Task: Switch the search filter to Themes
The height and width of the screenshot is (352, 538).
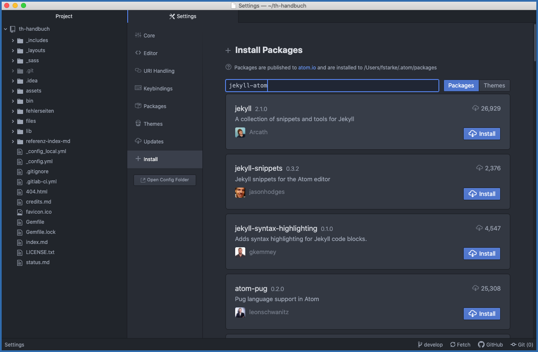Action: tap(494, 85)
